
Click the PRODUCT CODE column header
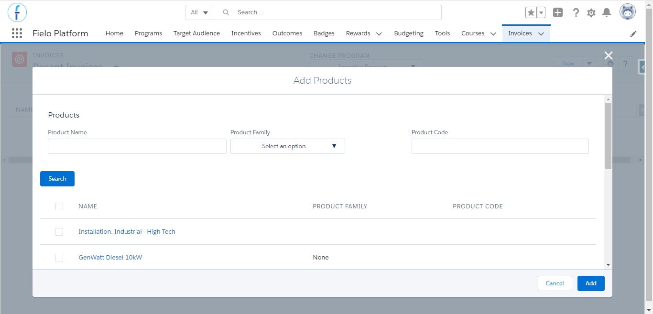[x=478, y=206]
